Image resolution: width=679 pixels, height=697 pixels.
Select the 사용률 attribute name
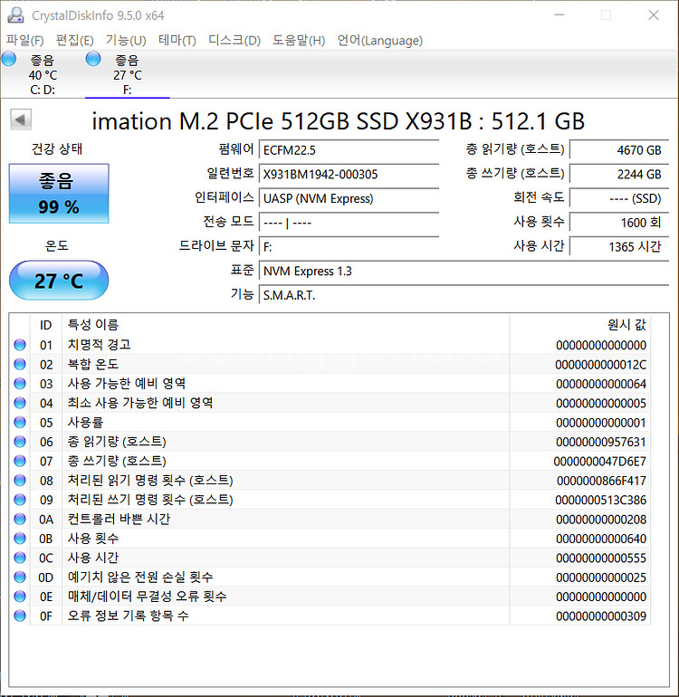(x=85, y=423)
